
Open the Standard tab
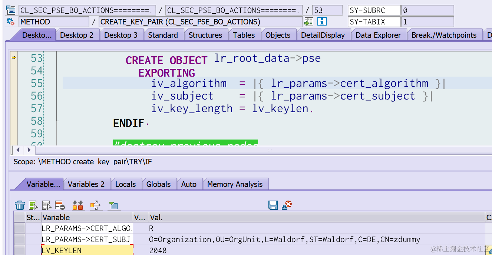point(163,35)
